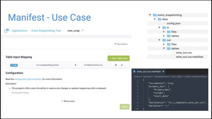Viewport: 212px width, 119px height.
Task: Expand tables folder under in
Action: pyautogui.click(x=164, y=36)
